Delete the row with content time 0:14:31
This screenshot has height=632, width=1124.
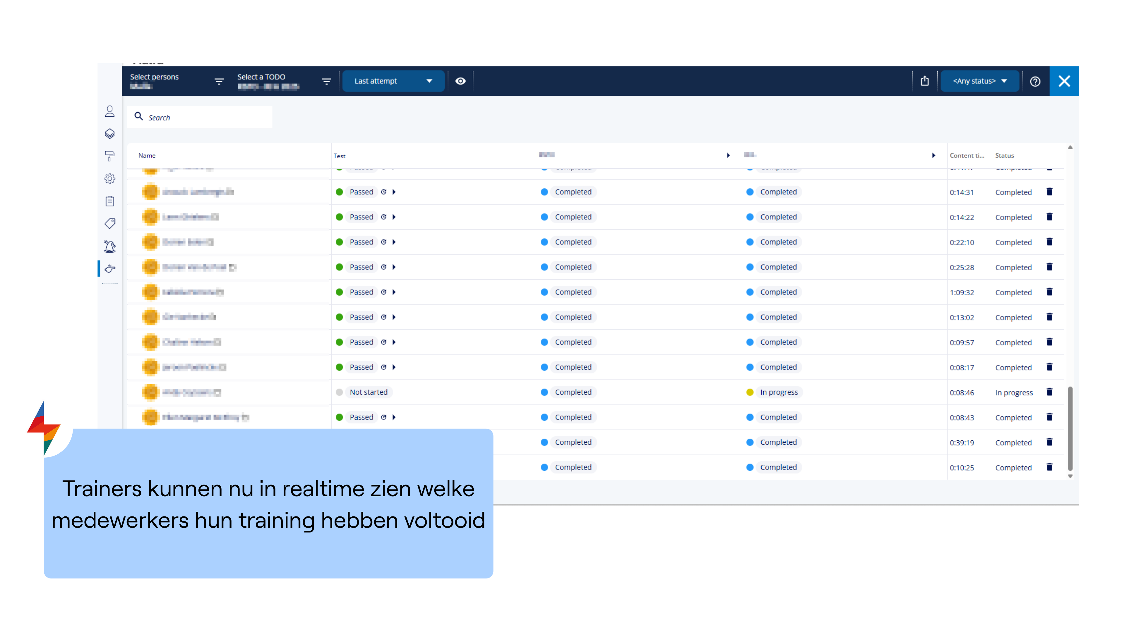click(x=1049, y=191)
